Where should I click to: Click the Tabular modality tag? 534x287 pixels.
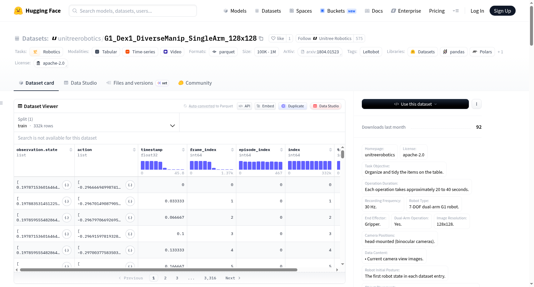click(x=106, y=52)
